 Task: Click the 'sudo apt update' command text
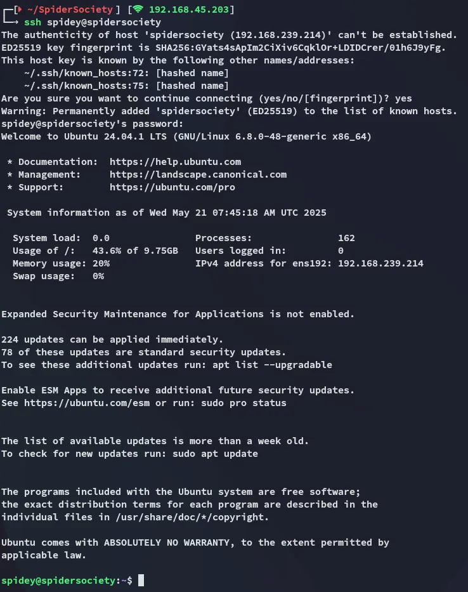215,454
